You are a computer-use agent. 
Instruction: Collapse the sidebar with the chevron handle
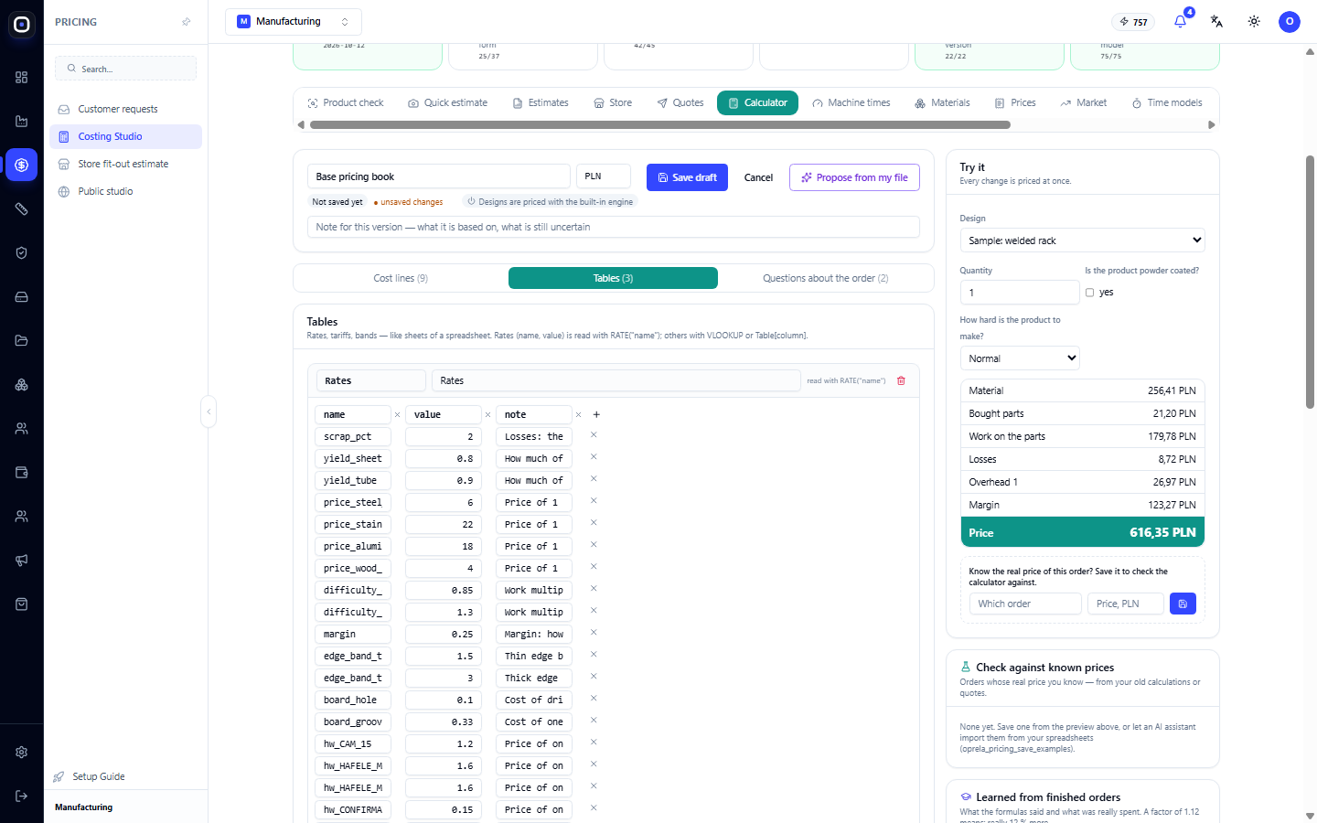[209, 411]
